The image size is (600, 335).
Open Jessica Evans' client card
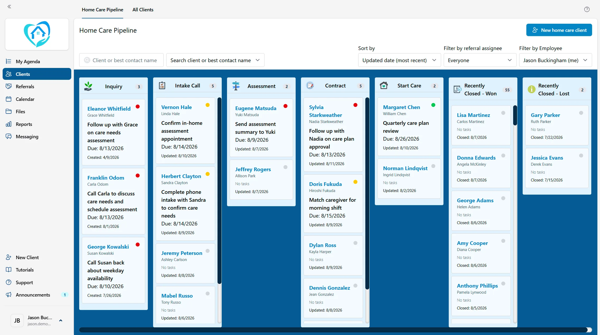[x=557, y=168]
